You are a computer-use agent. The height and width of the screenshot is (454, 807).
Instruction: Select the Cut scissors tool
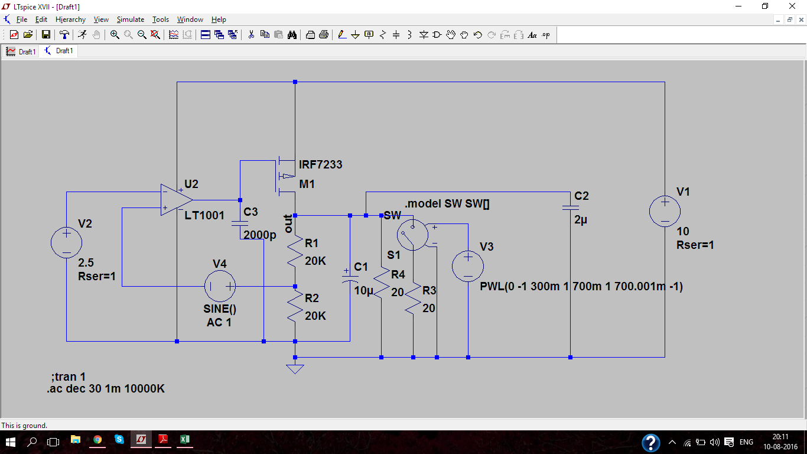251,35
